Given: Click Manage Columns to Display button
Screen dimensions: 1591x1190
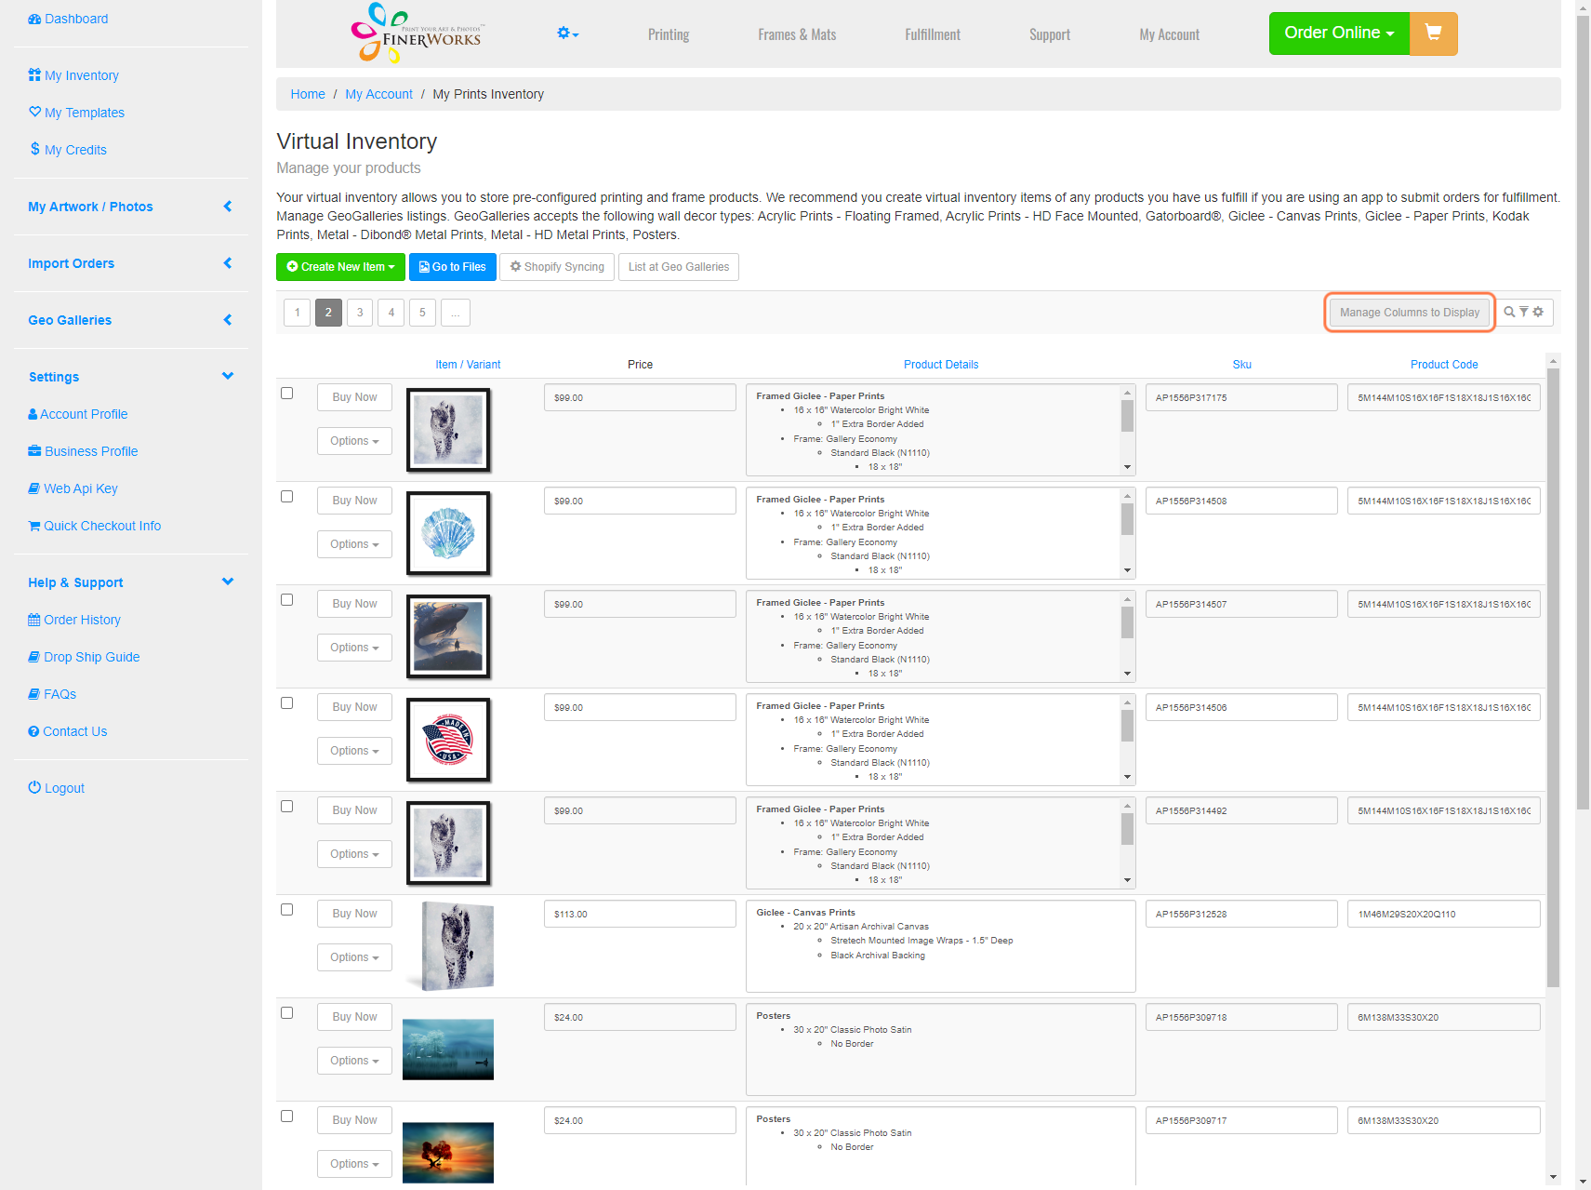Looking at the screenshot, I should click(1409, 313).
